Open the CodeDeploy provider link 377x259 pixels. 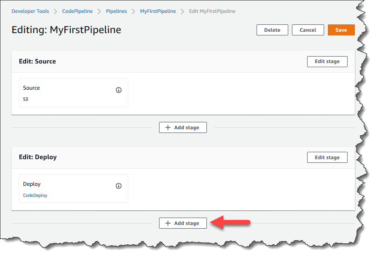point(35,195)
